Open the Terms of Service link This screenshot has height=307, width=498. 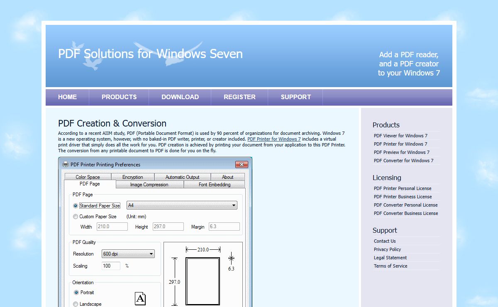pyautogui.click(x=391, y=266)
